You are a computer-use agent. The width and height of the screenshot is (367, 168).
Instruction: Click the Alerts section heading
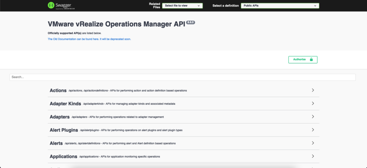tap(56, 143)
